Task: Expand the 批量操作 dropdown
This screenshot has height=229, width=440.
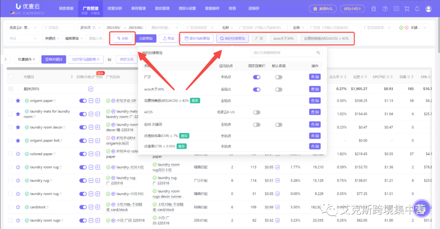Action: pos(26,59)
